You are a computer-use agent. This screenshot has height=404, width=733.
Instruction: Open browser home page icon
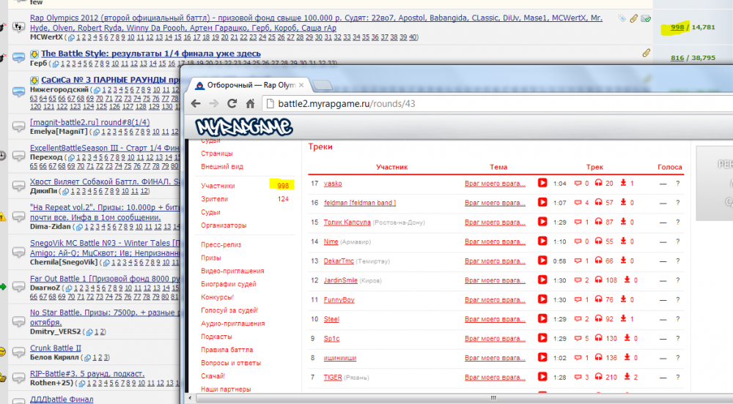pos(250,104)
